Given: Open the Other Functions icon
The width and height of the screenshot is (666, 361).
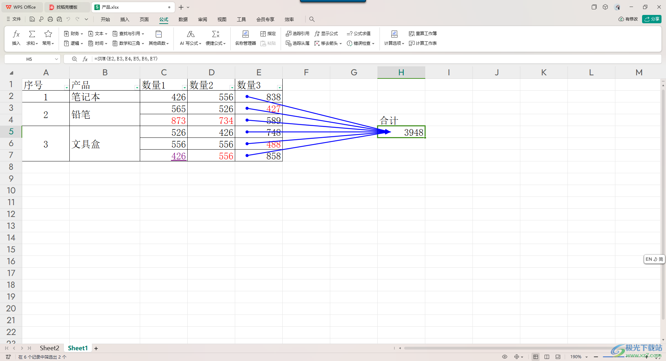Looking at the screenshot, I should (159, 34).
